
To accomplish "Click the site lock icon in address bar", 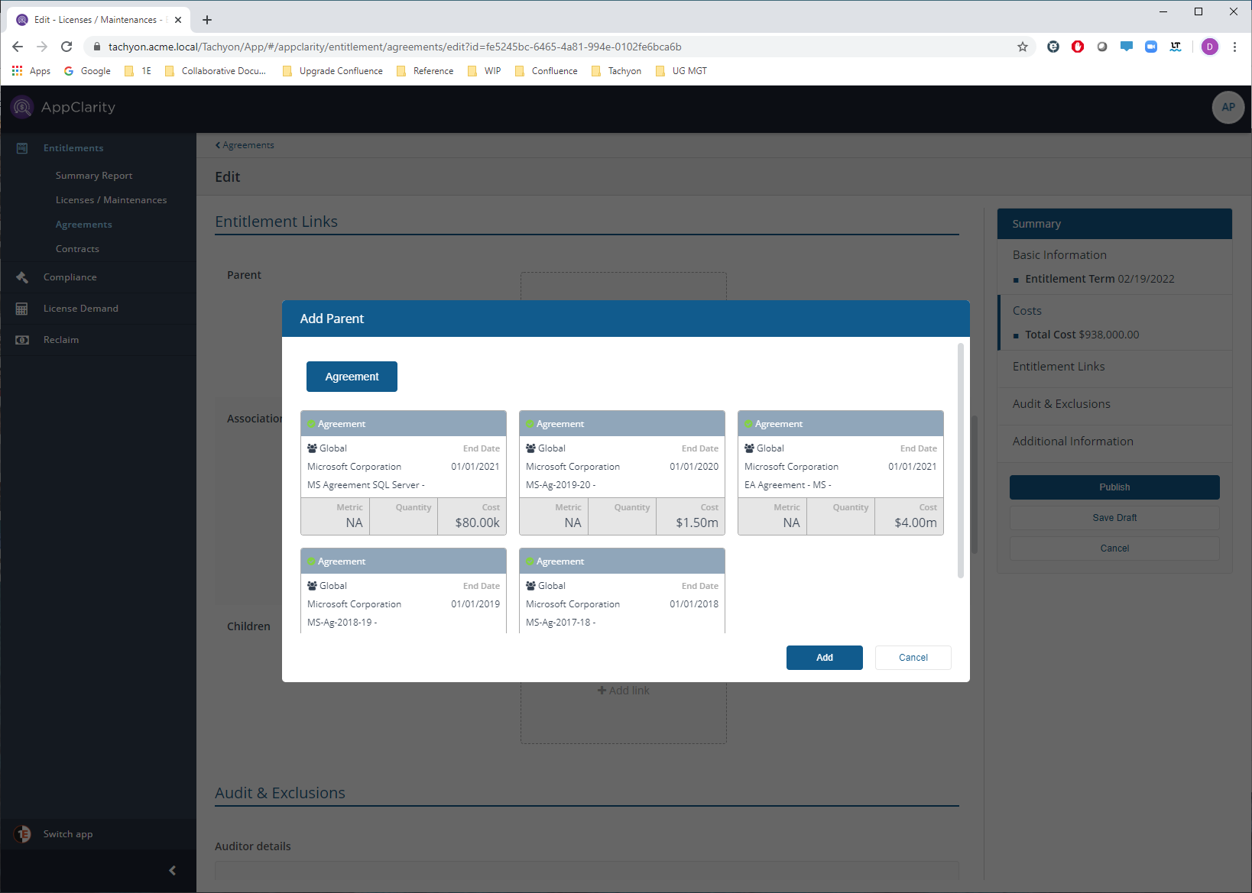I will 96,47.
